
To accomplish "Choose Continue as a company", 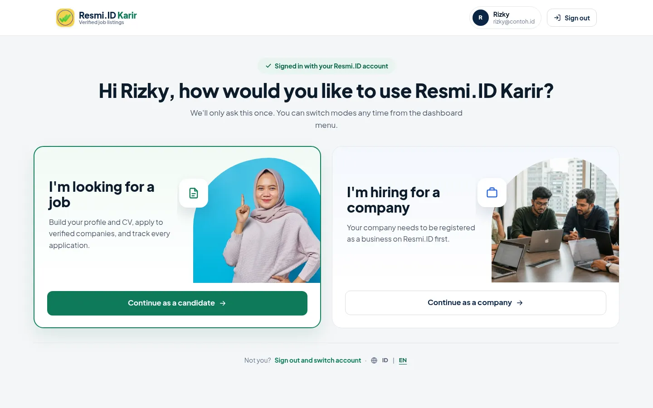I will point(476,303).
